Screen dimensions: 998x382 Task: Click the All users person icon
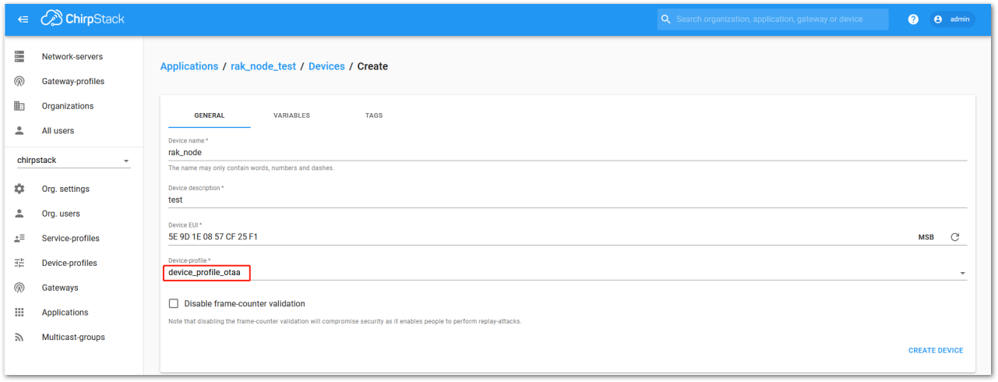(19, 131)
